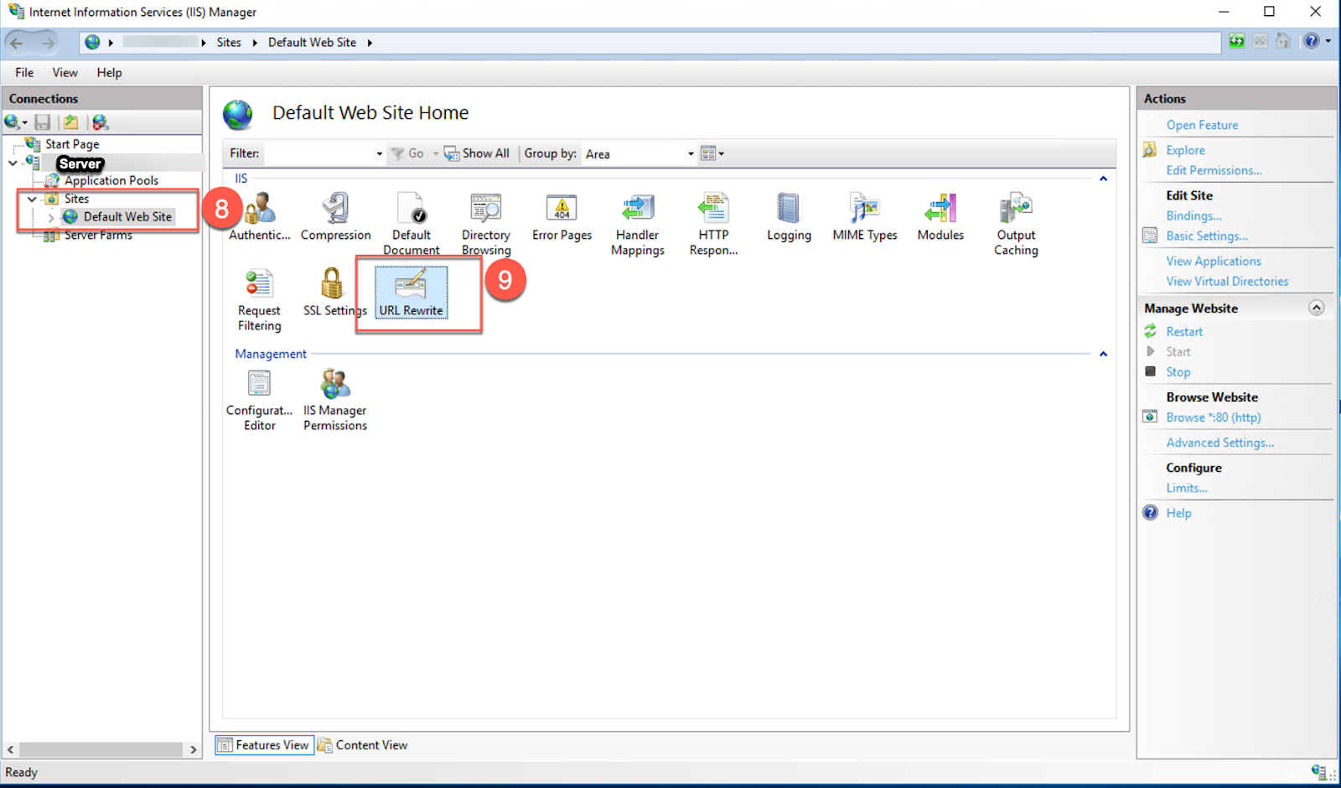The image size is (1341, 788).
Task: Open Advanced Settings link
Action: 1219,442
